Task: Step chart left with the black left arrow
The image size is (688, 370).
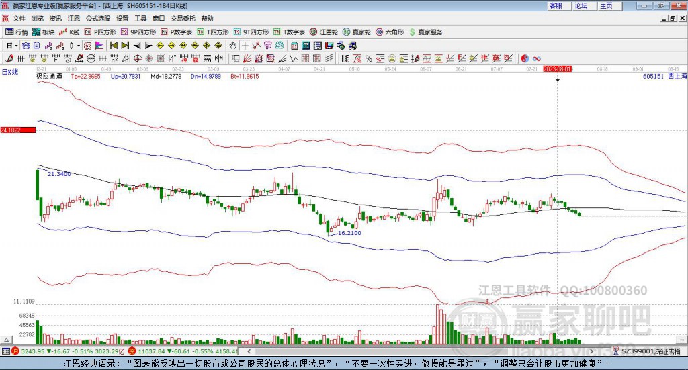Action: point(137,46)
